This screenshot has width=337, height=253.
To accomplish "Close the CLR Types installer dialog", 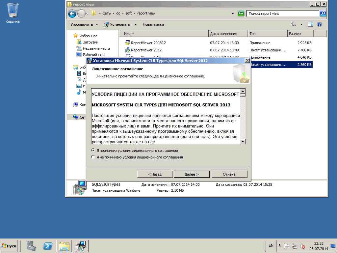I will point(247,61).
